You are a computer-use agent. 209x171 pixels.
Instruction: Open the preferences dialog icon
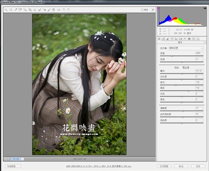(59, 10)
